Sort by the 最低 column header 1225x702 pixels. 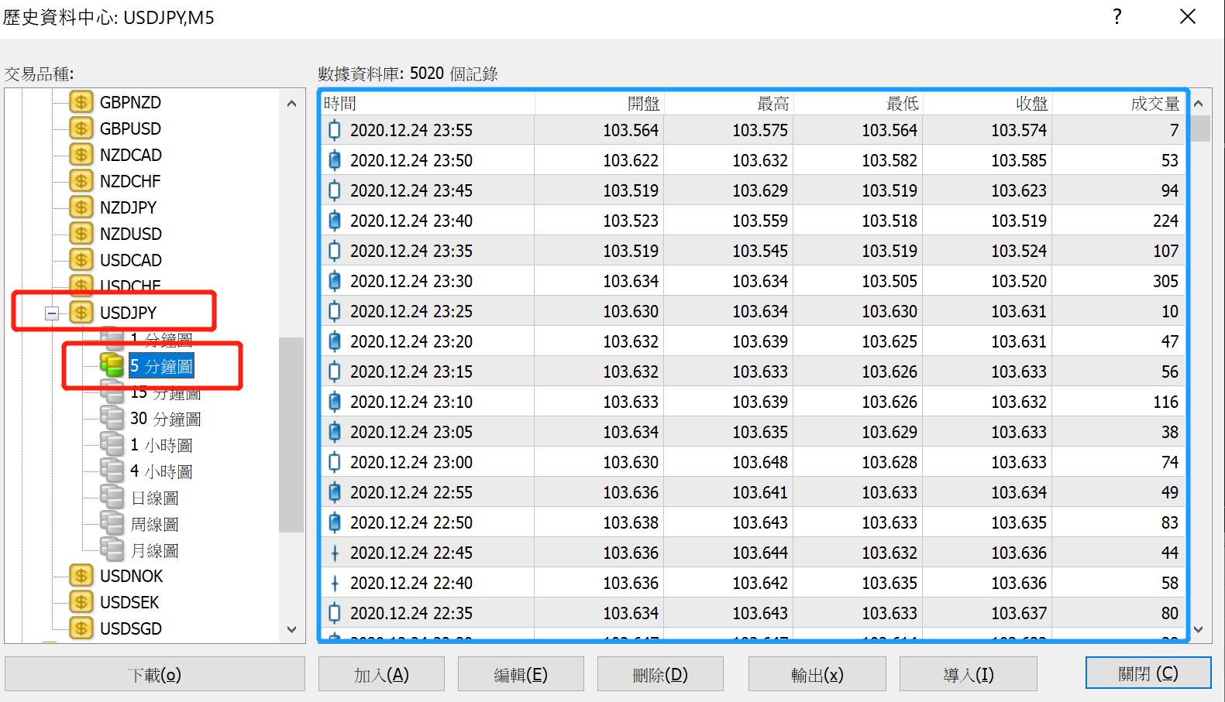click(x=858, y=103)
